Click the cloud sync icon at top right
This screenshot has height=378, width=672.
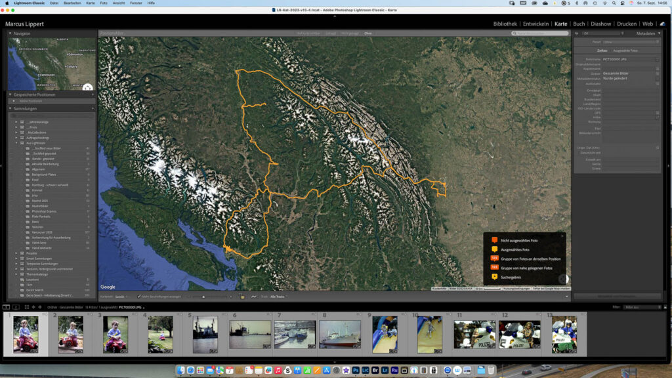[x=663, y=24]
